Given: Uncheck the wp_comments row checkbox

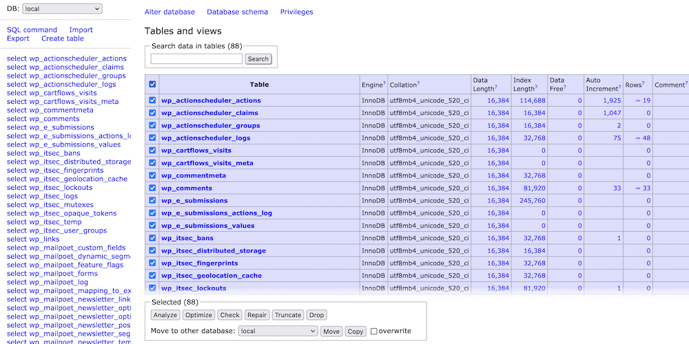Looking at the screenshot, I should [x=152, y=188].
